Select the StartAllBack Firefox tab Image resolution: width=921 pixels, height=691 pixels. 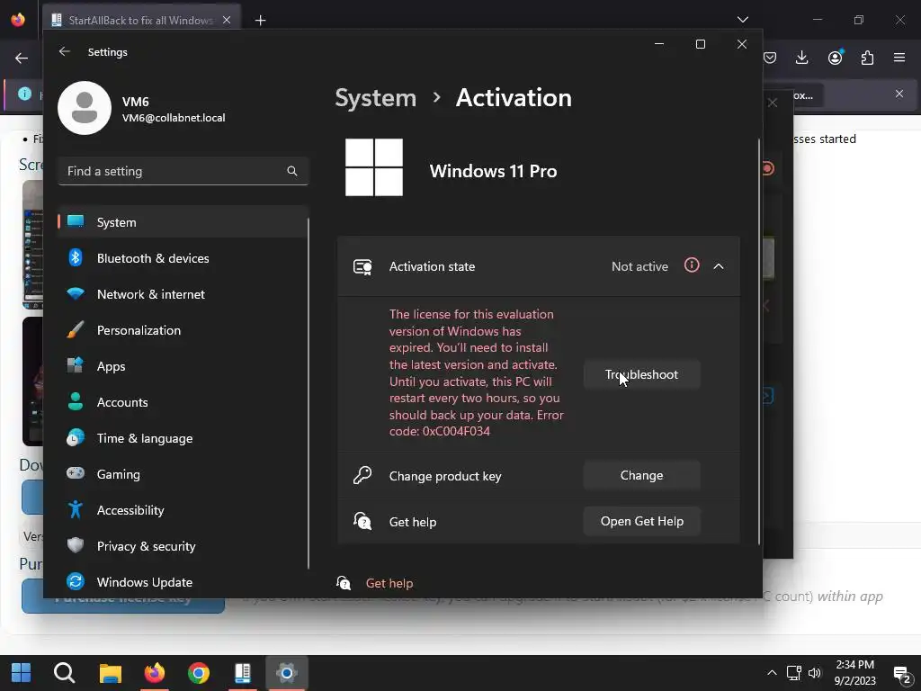[141, 20]
